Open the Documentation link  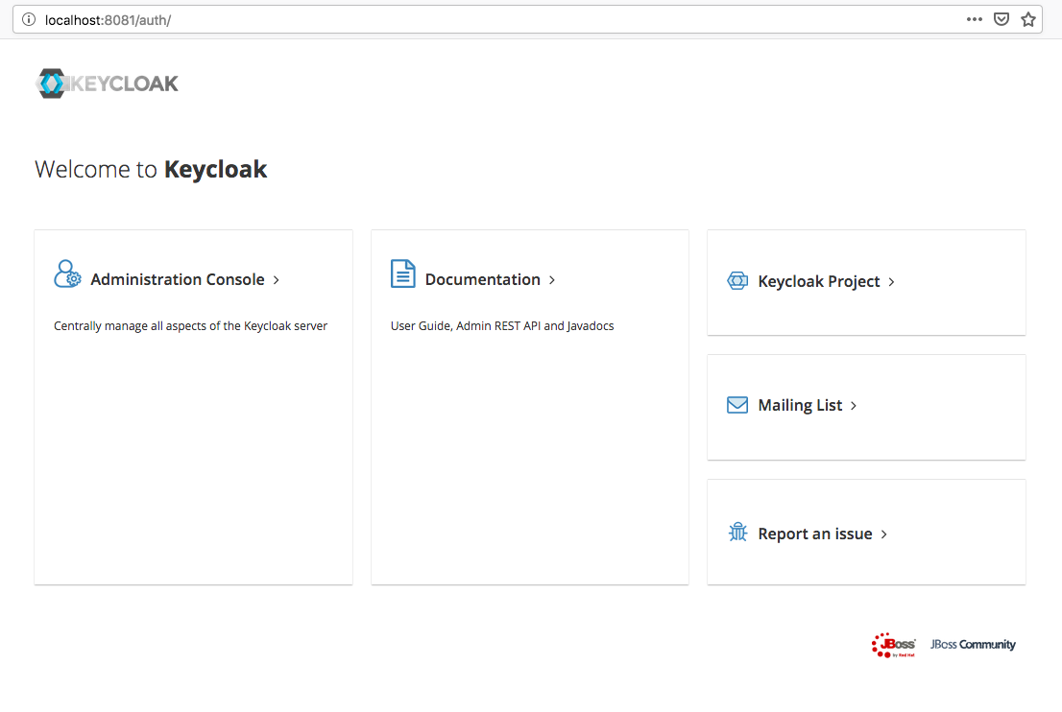pos(482,279)
